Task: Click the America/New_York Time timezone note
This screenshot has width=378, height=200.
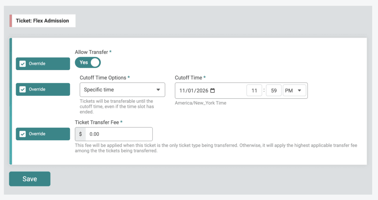Action: [x=200, y=103]
